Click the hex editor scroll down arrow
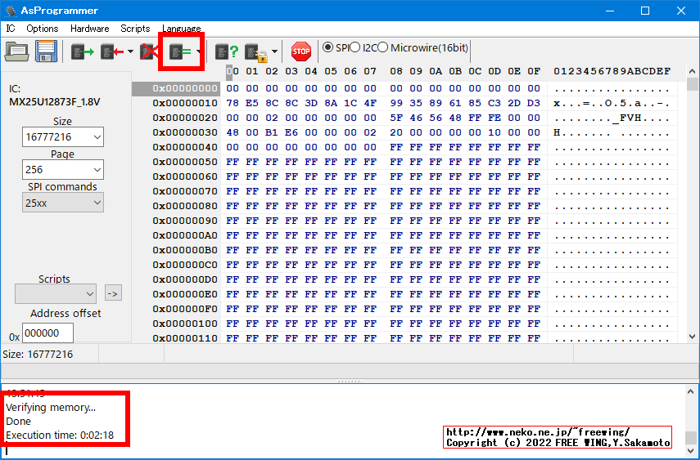Viewport: 700px width, 460px height. pyautogui.click(x=692, y=337)
